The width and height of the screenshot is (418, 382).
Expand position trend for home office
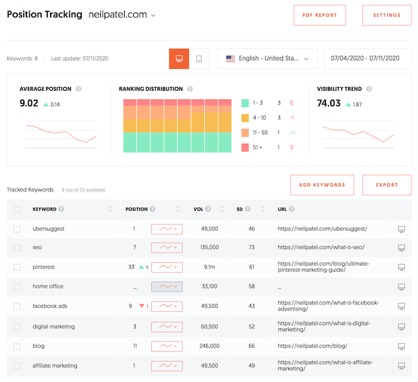167,286
